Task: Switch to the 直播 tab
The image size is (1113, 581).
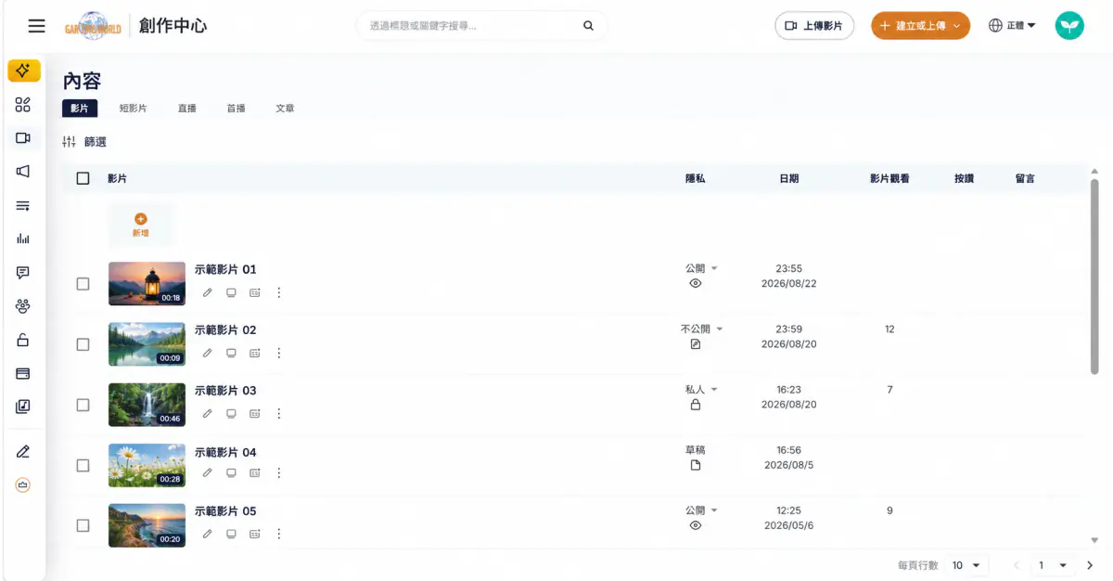Action: pos(187,109)
